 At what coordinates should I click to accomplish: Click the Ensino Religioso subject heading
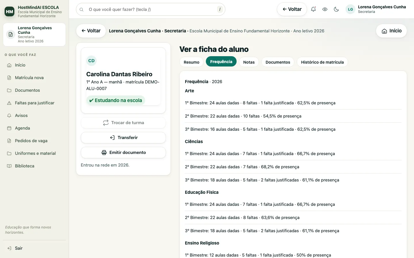(202, 243)
